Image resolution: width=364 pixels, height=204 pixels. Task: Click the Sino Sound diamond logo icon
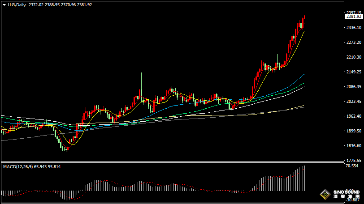point(325,195)
